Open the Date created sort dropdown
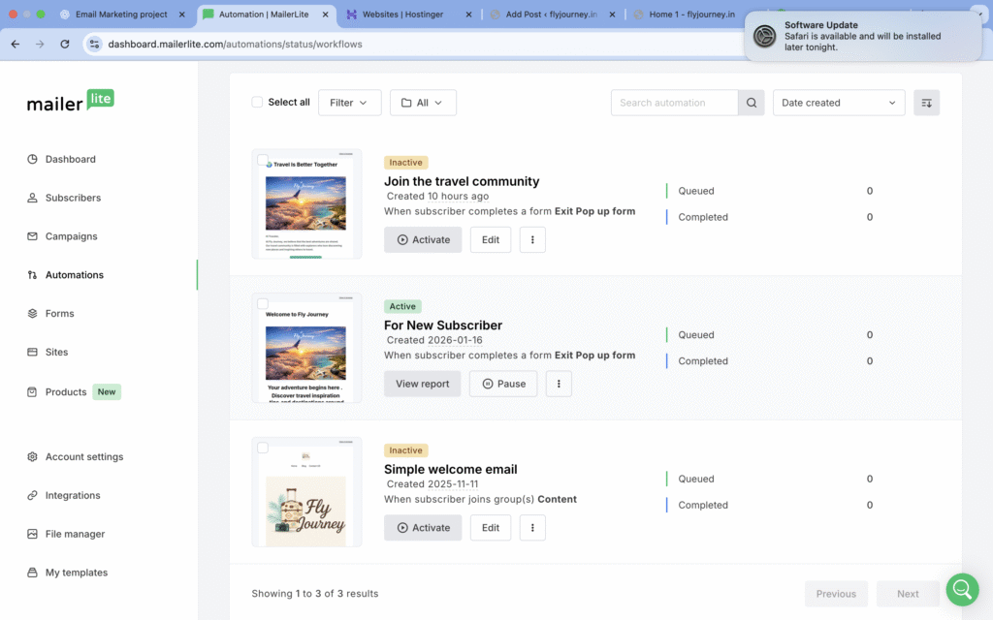 [838, 103]
